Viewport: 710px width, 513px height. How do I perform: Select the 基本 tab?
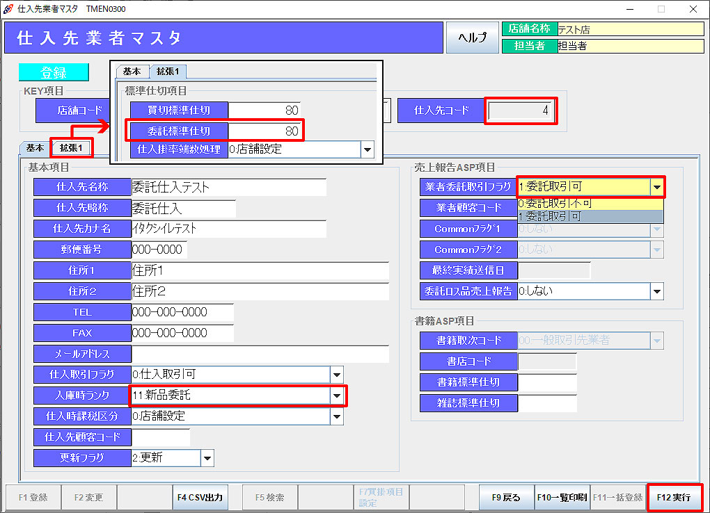click(35, 148)
